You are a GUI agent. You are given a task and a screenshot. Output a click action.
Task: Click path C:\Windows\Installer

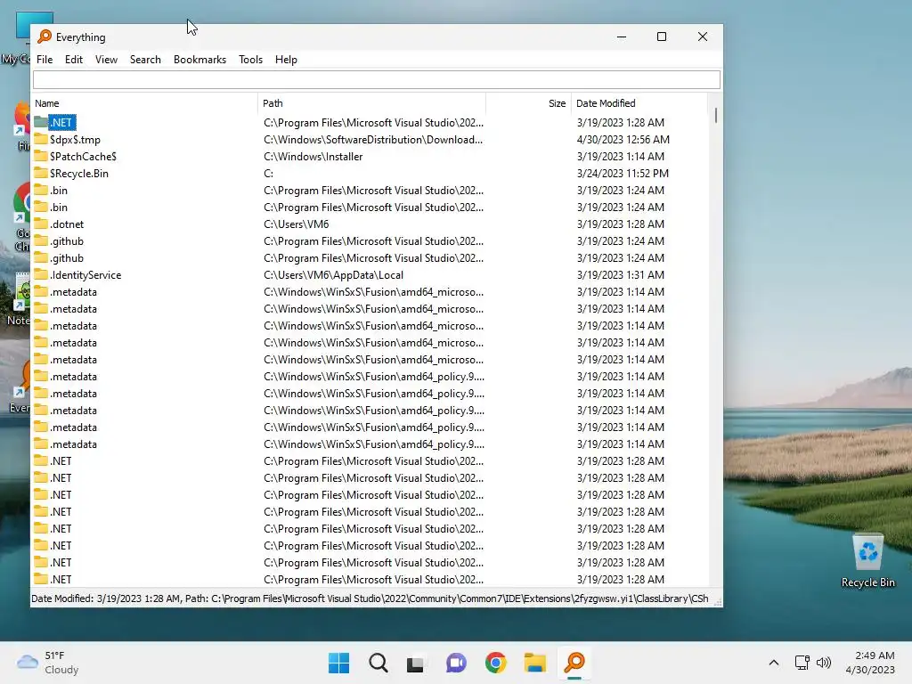pos(313,157)
